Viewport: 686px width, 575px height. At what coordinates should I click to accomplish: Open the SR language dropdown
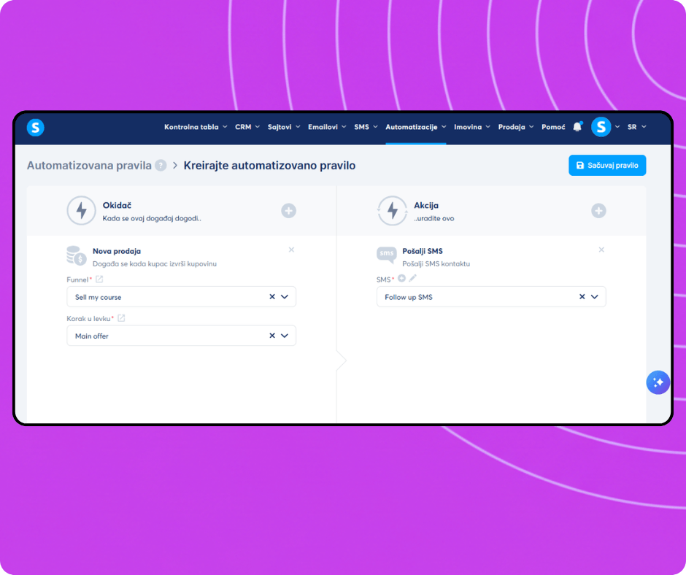click(636, 127)
